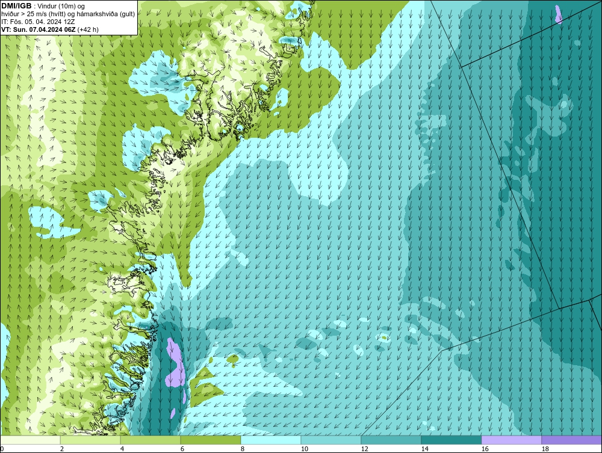Viewport: 602px width, 453px height.
Task: Click the legend scale label '4'
Action: click(x=122, y=449)
